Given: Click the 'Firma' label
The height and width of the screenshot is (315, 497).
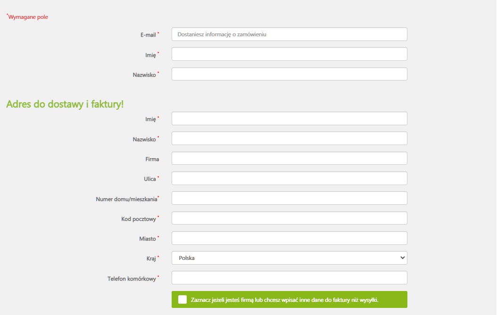Looking at the screenshot, I should point(152,159).
